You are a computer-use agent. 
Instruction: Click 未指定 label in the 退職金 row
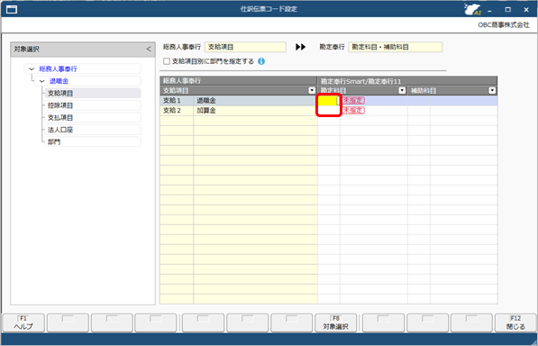coord(354,101)
